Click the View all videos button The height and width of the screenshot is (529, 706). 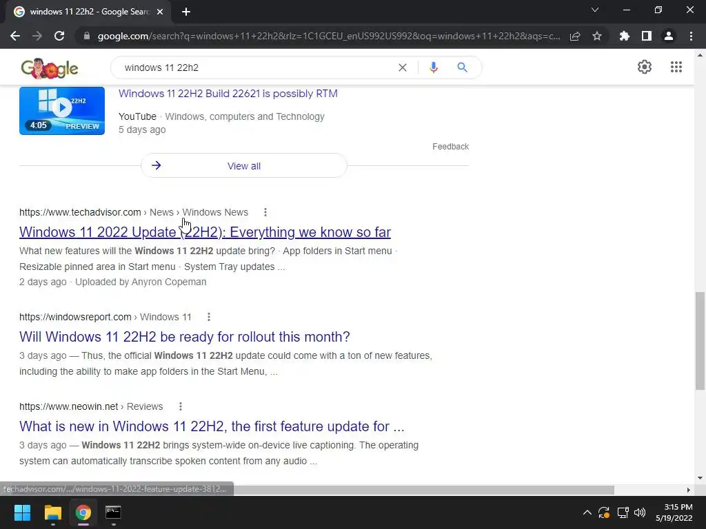(x=244, y=165)
